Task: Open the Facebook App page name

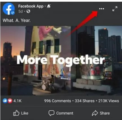Action: click(31, 6)
